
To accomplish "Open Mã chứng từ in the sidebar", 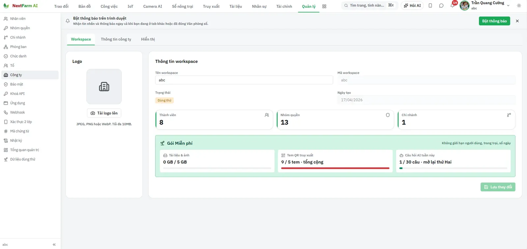I will tap(30, 131).
